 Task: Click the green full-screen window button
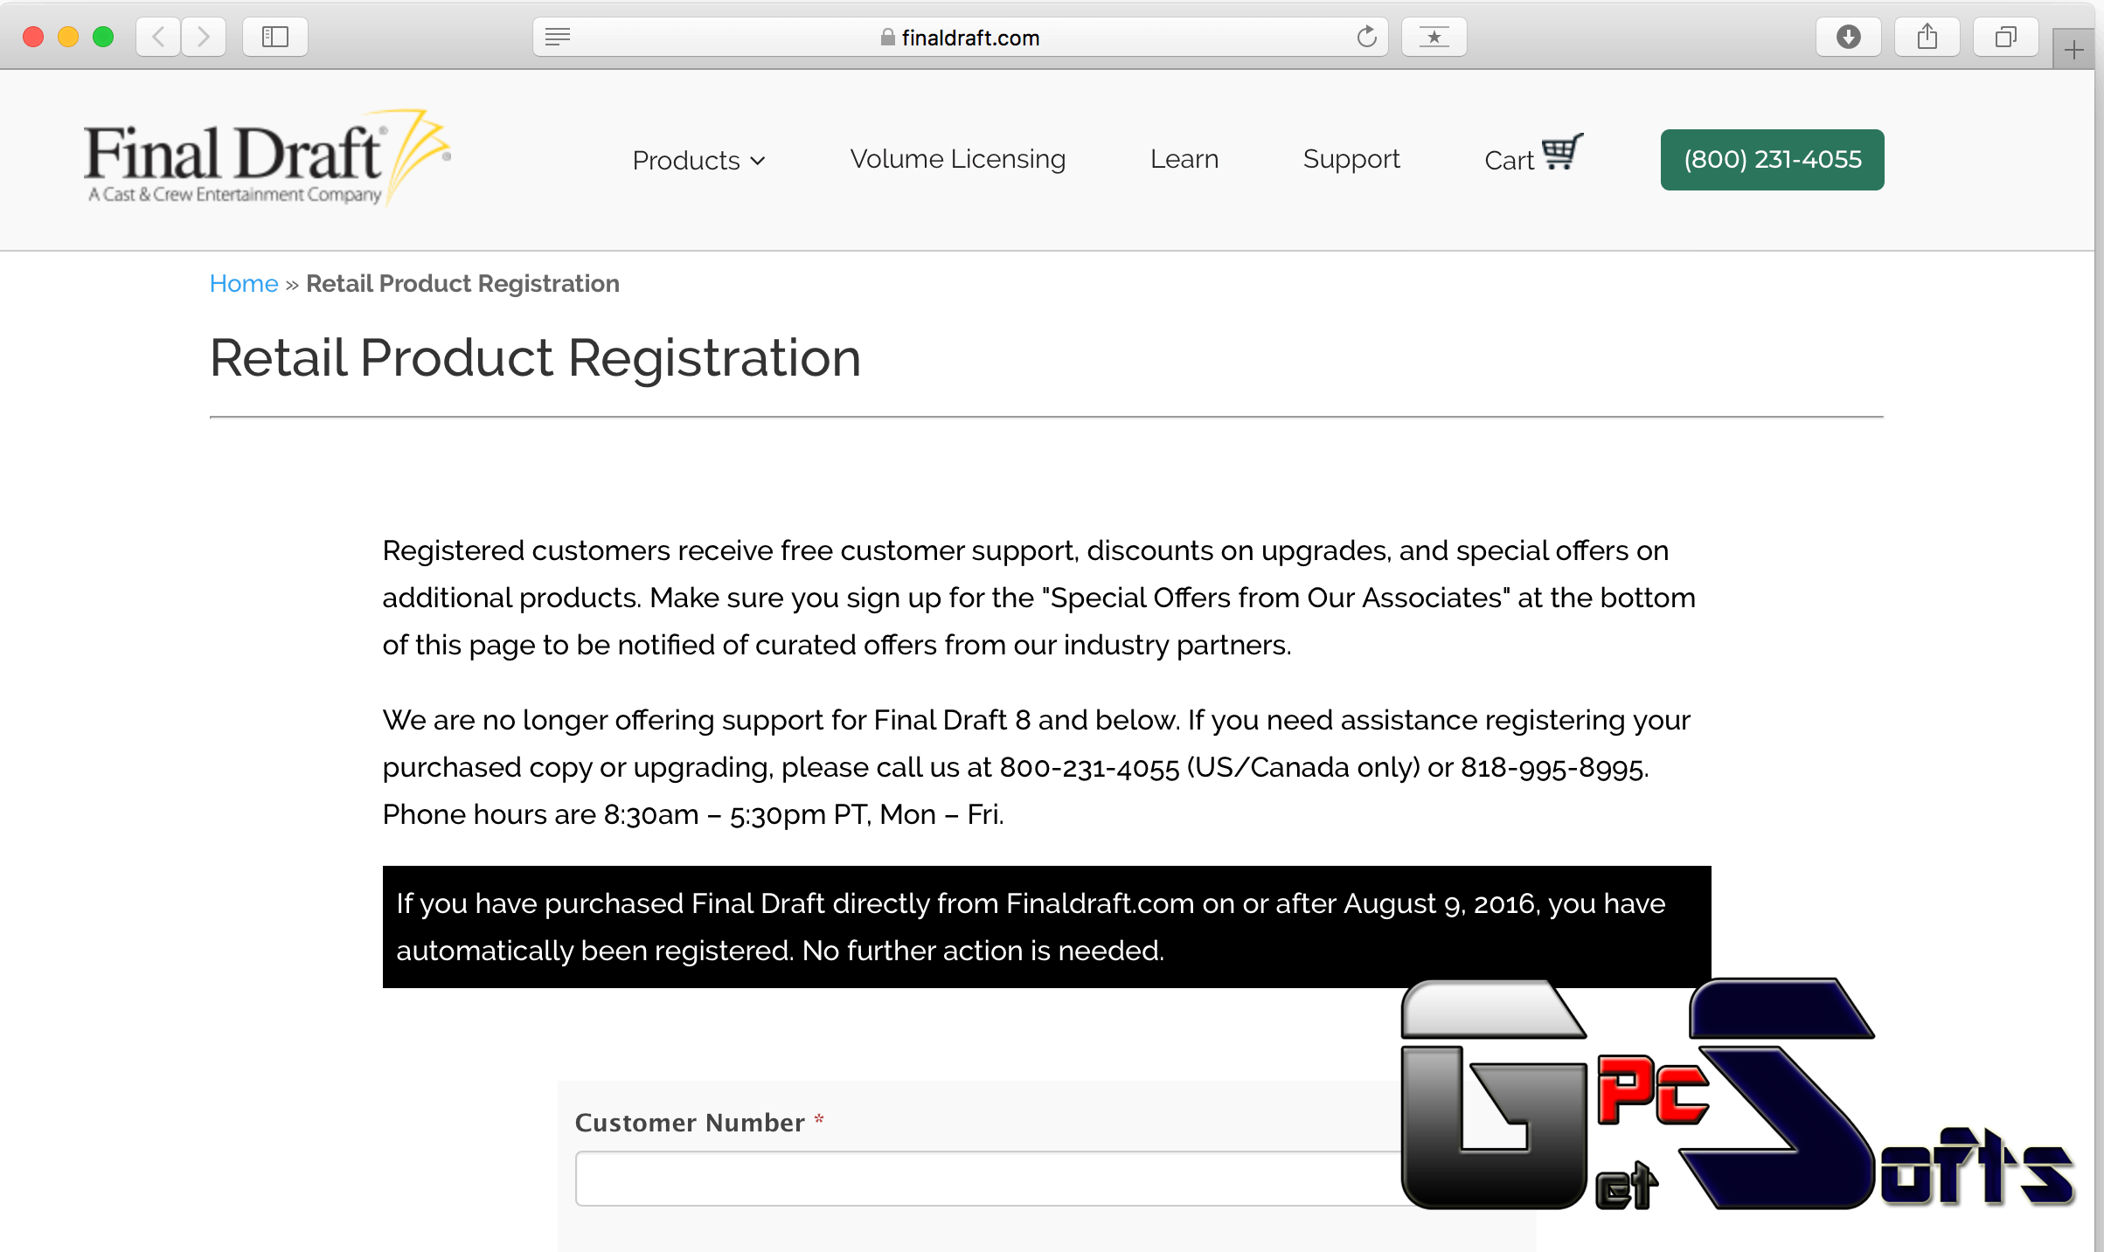pos(103,37)
